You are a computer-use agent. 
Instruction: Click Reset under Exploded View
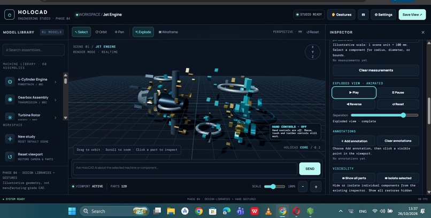pyautogui.click(x=398, y=104)
